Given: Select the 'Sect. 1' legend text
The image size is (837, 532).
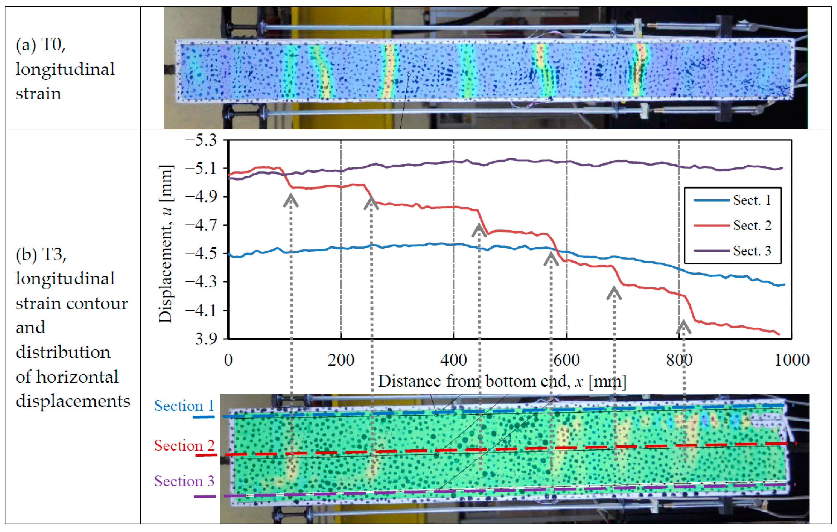Looking at the screenshot, I should [752, 200].
